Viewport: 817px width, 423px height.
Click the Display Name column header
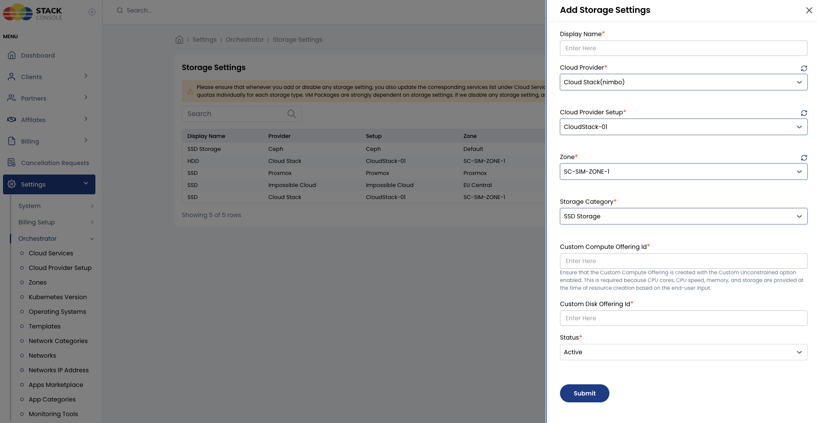point(206,136)
